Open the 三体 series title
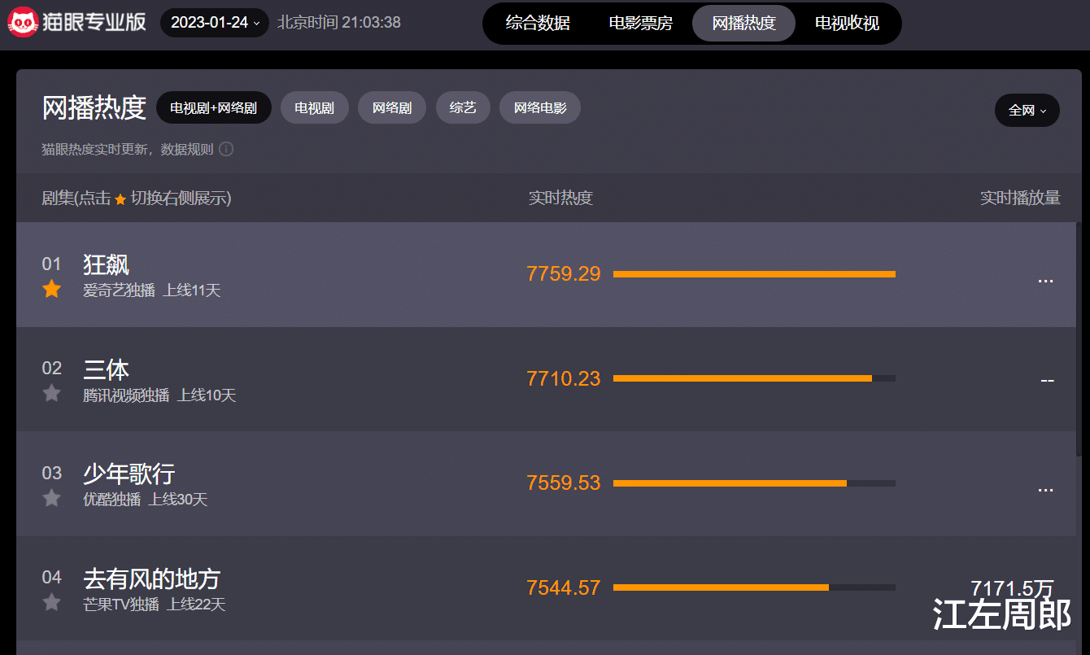 pos(106,369)
